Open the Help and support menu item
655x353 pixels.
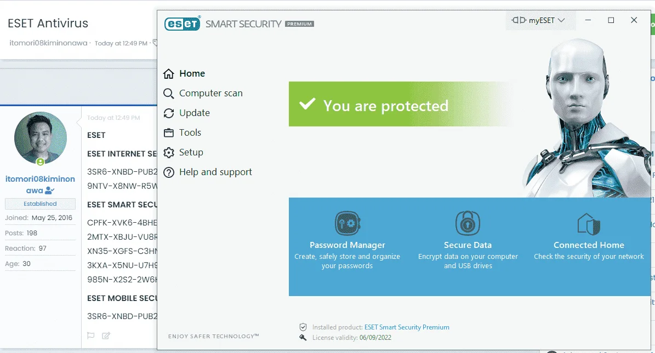(x=215, y=172)
